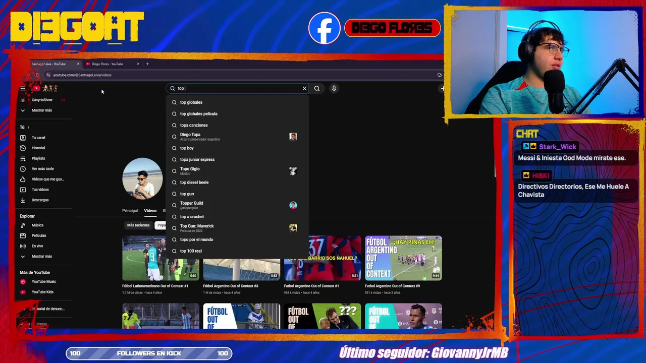Click Top Gun: Maverick suggestion poster thumbnail
The image size is (646, 363).
293,228
